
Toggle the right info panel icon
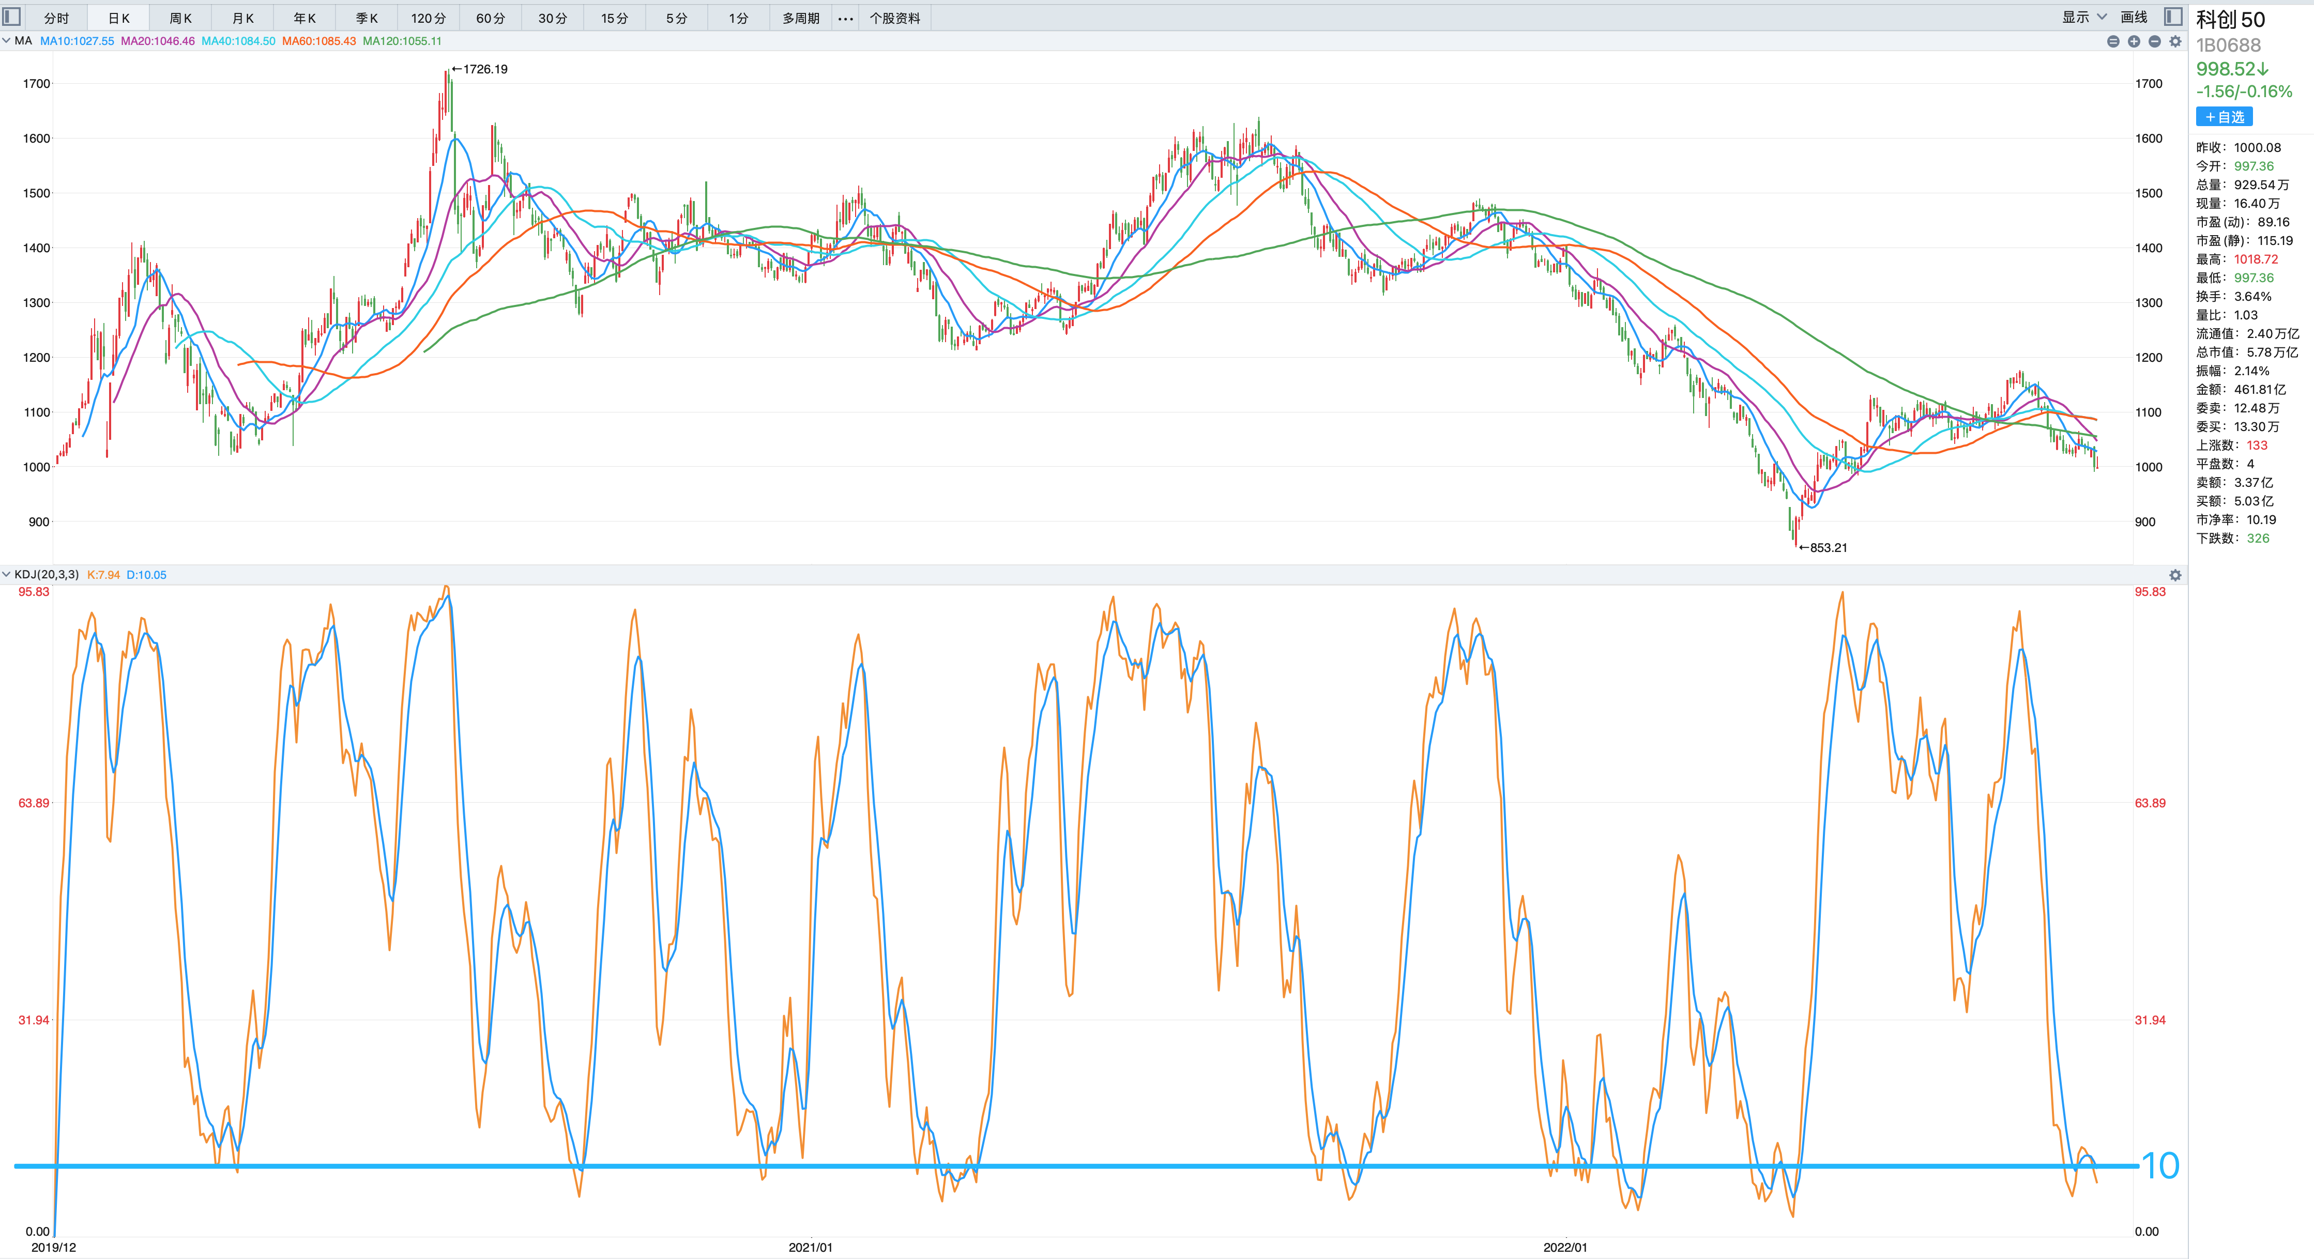tap(2173, 17)
